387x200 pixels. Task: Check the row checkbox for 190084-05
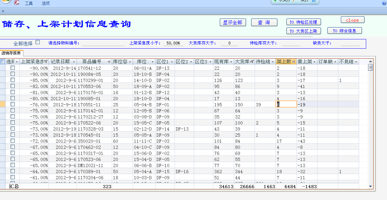tap(13, 74)
